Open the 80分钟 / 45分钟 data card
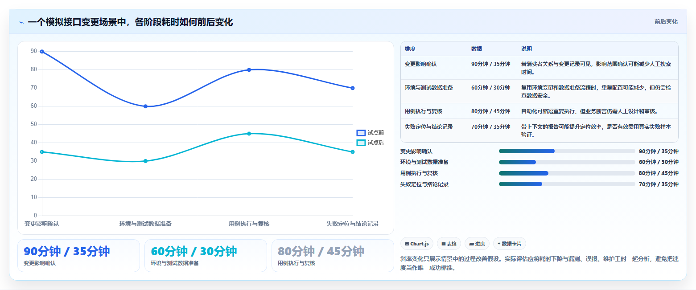 [333, 256]
